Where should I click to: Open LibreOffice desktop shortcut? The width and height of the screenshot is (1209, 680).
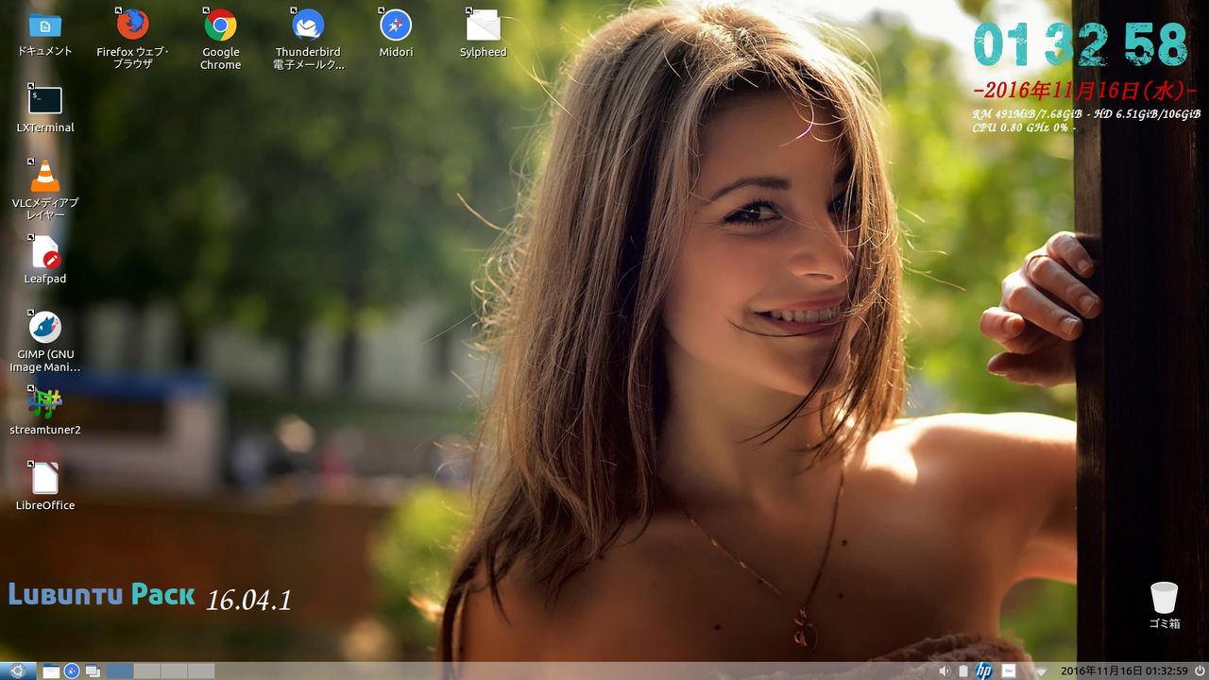(x=45, y=479)
